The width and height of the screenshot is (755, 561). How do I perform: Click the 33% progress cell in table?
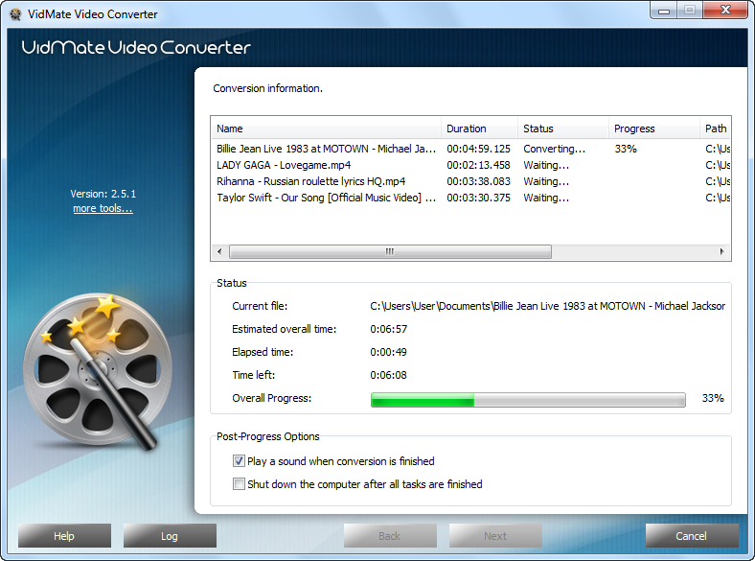coord(626,149)
